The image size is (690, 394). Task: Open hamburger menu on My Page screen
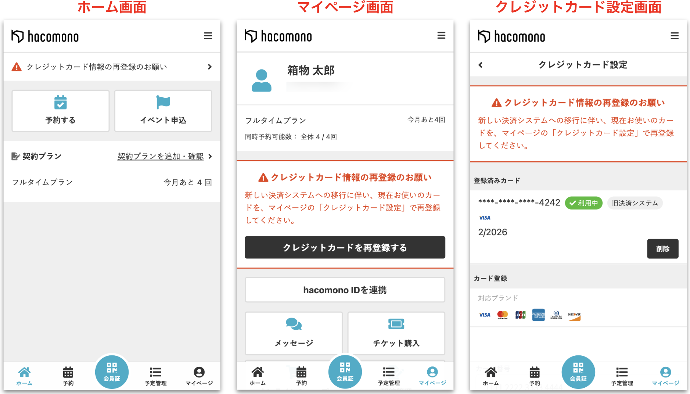(x=441, y=36)
